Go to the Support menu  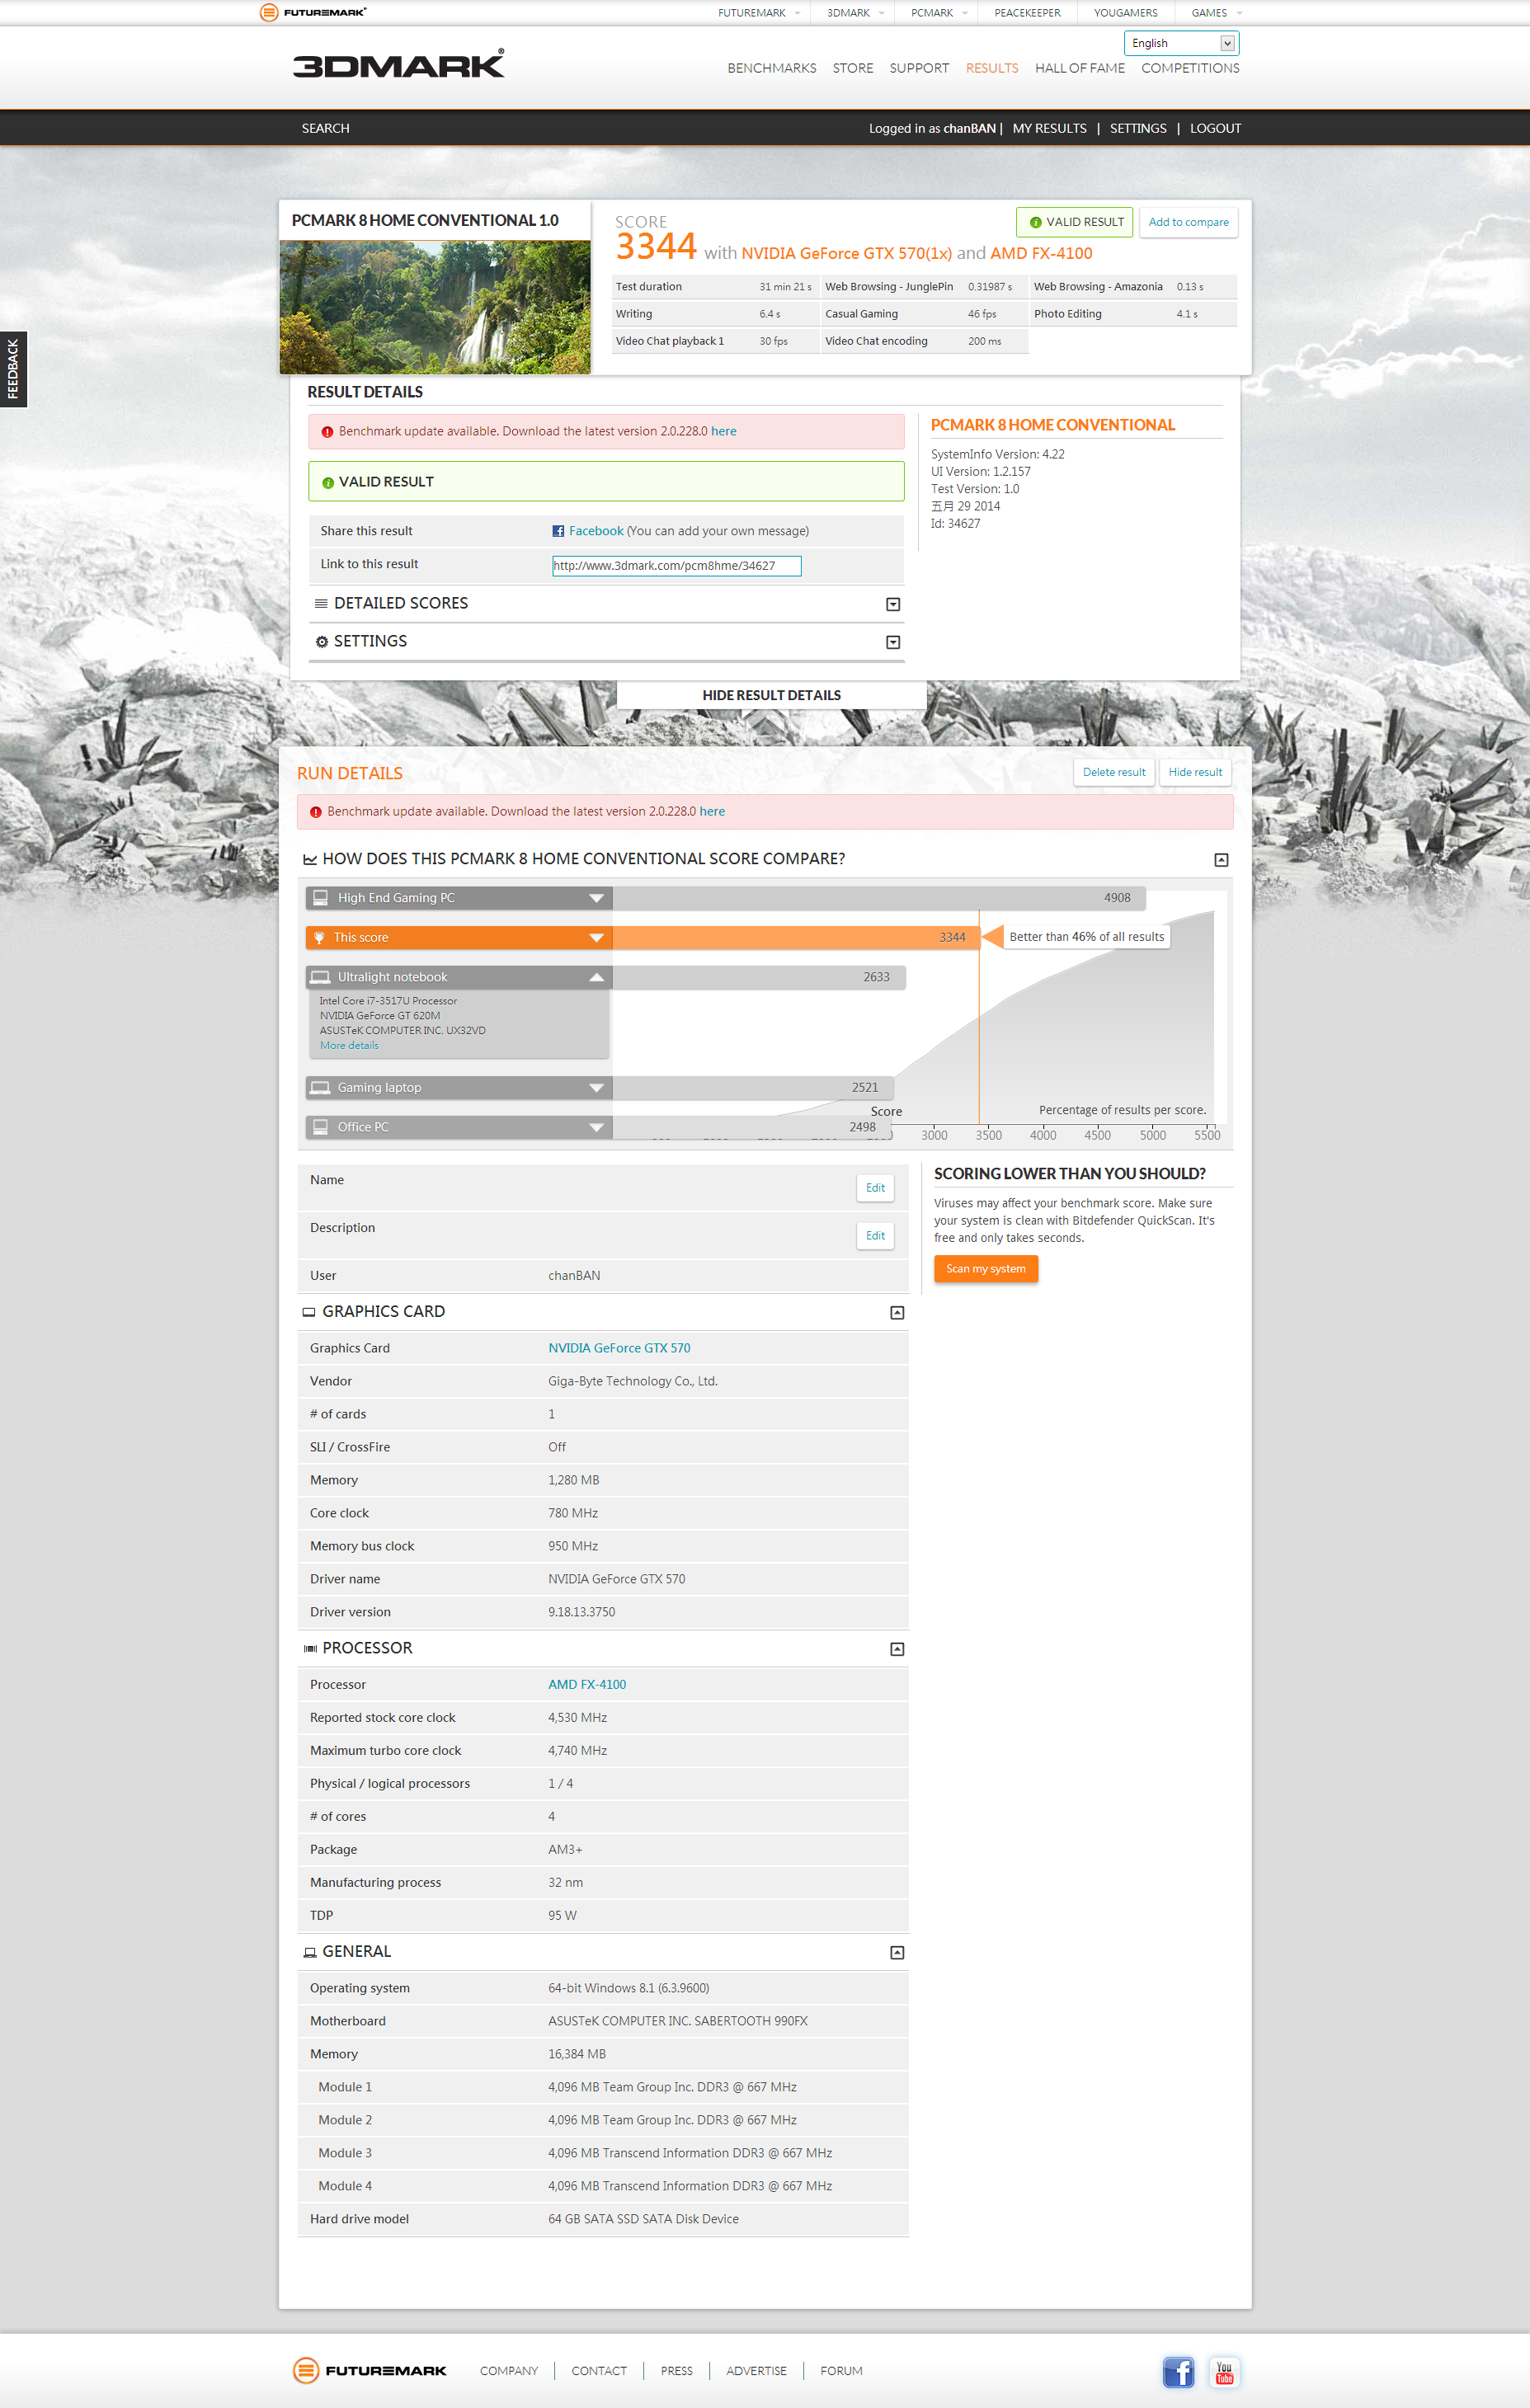point(919,68)
